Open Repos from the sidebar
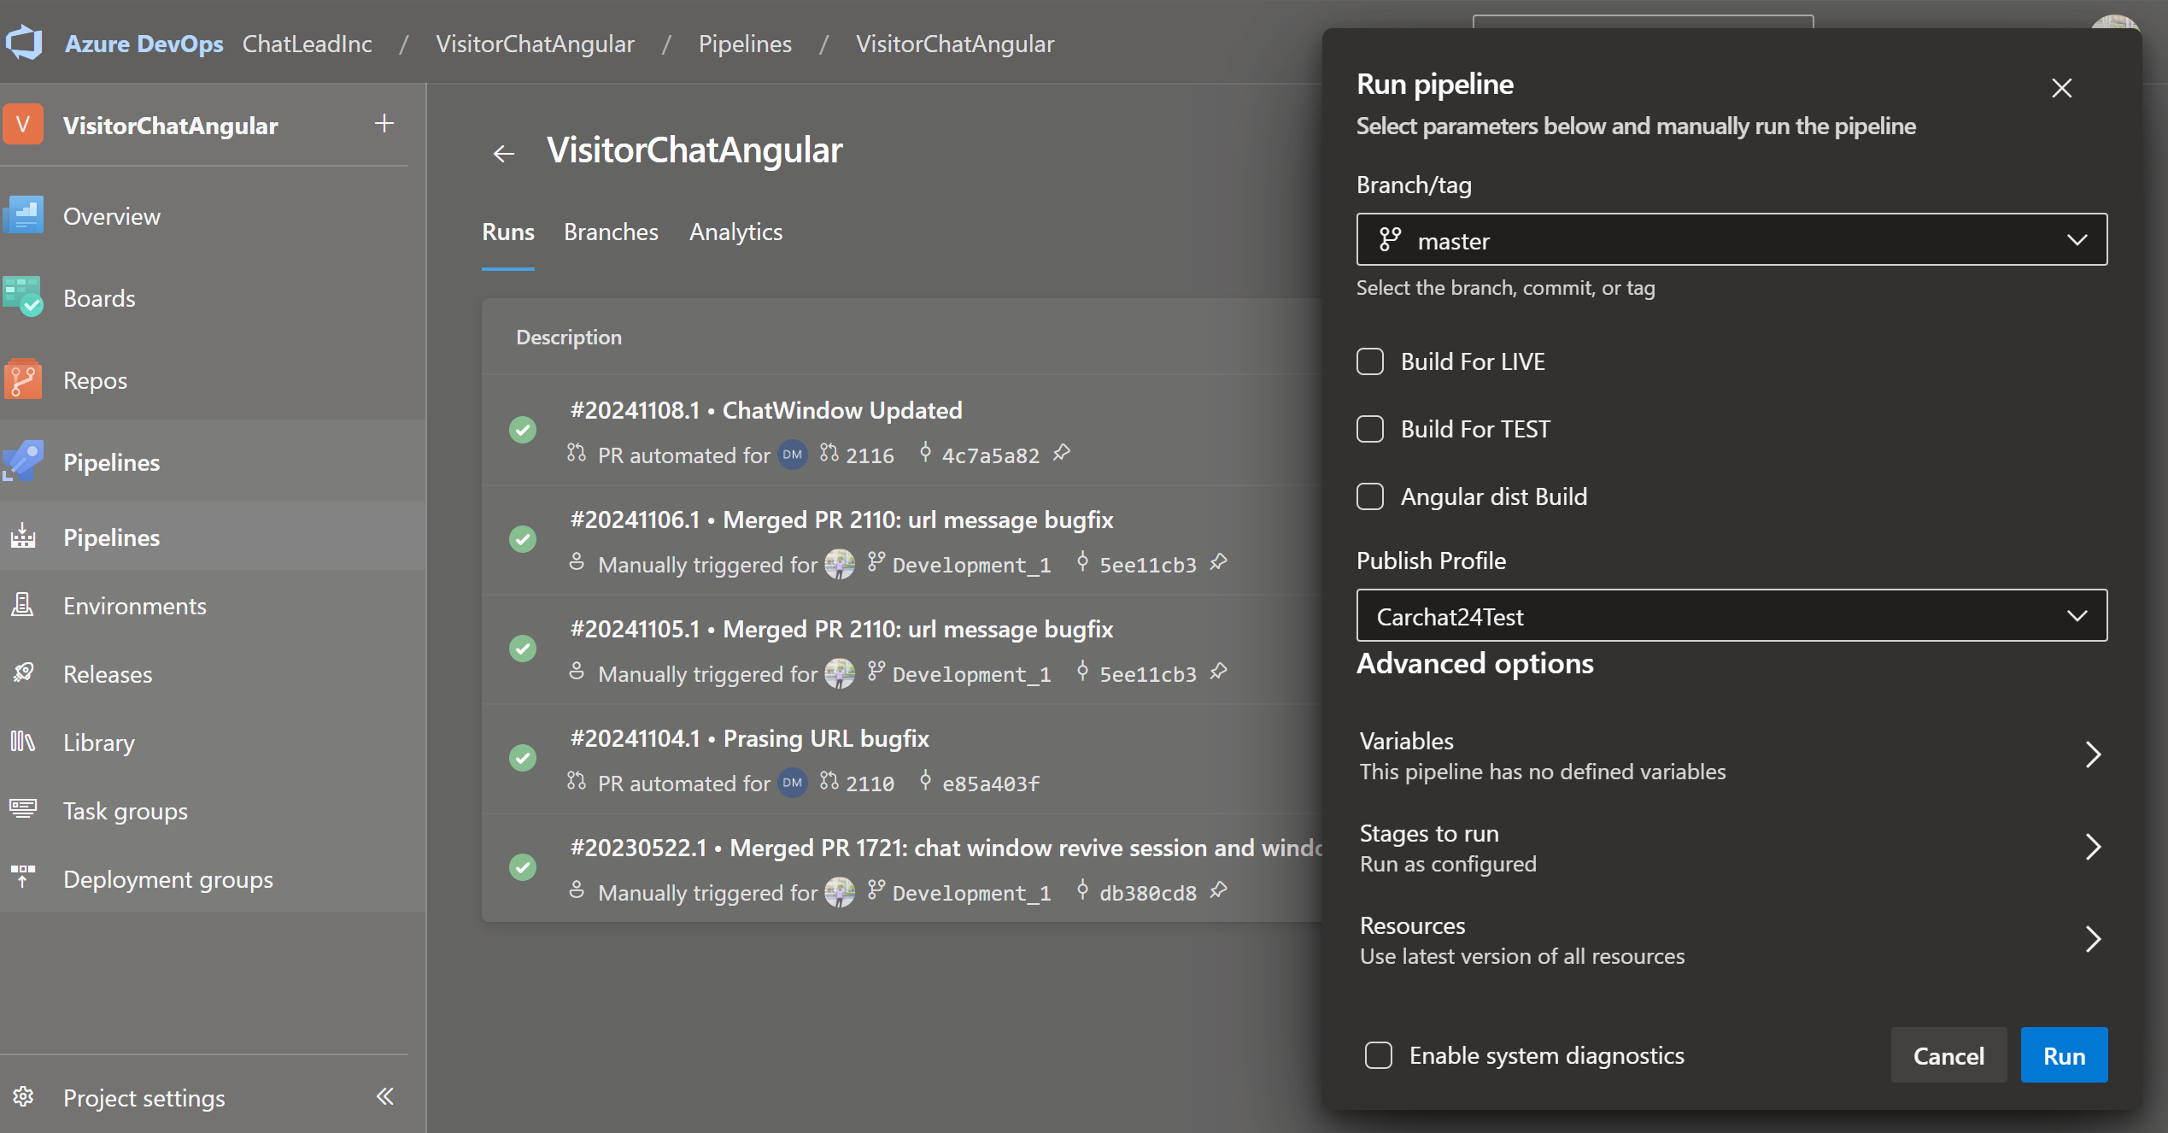The width and height of the screenshot is (2168, 1133). pos(95,380)
